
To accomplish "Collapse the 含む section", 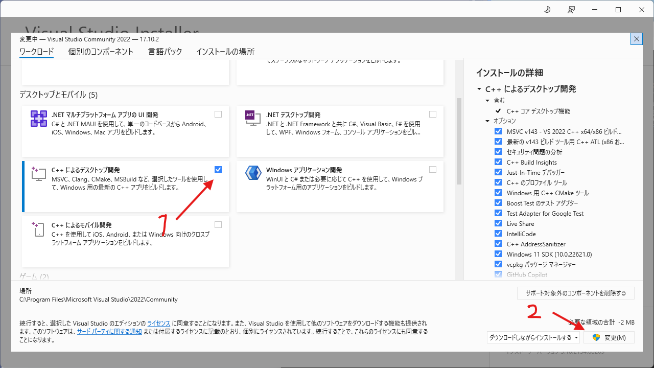I will click(487, 101).
